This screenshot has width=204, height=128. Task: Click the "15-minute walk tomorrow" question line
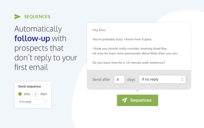click(x=128, y=62)
